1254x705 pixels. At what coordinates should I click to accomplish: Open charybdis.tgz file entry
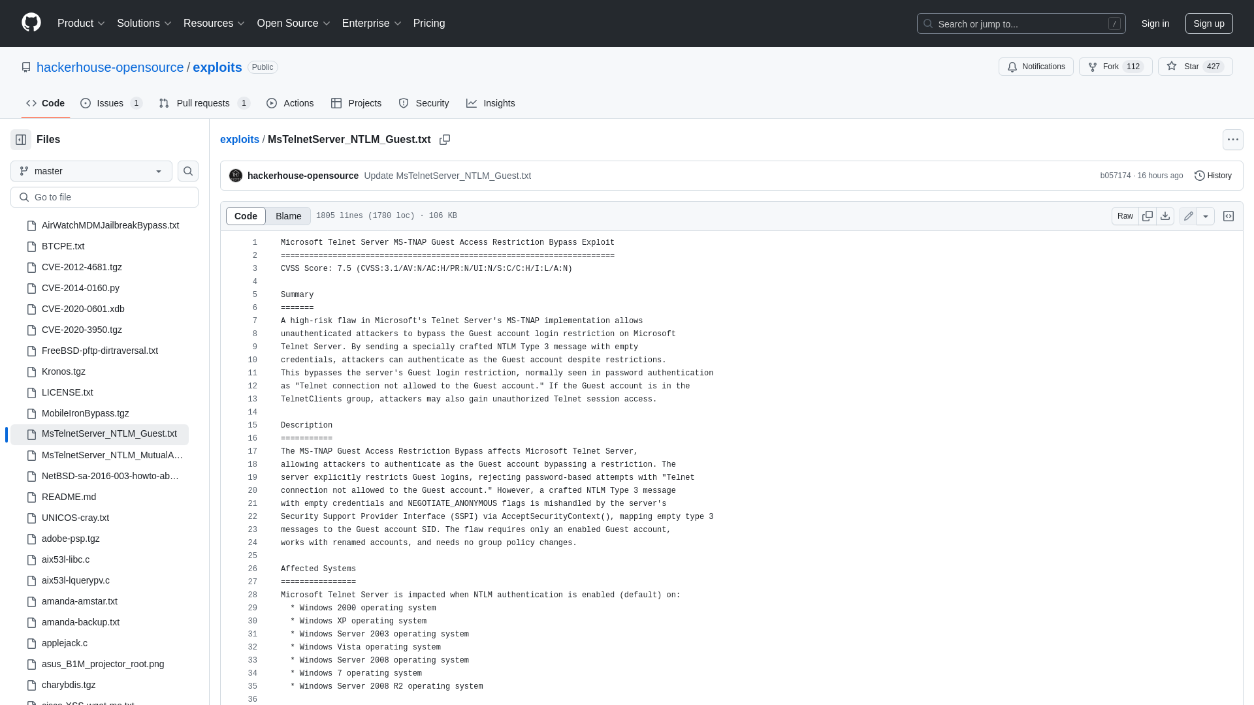pos(69,685)
